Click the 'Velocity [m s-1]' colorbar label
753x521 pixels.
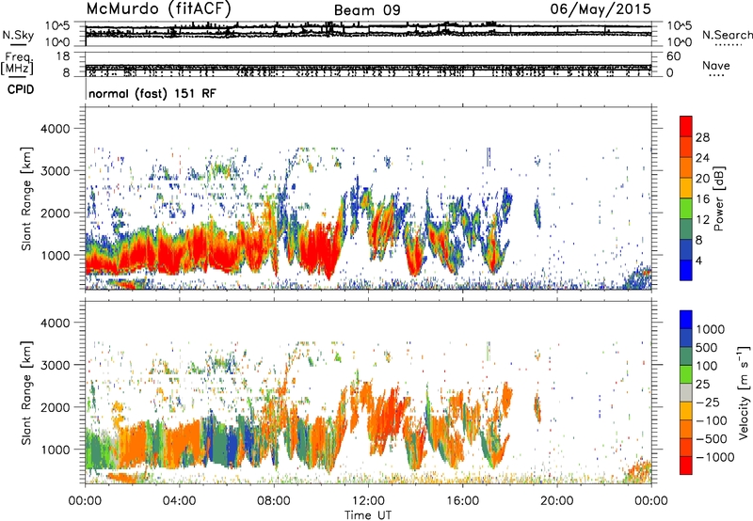coord(744,392)
